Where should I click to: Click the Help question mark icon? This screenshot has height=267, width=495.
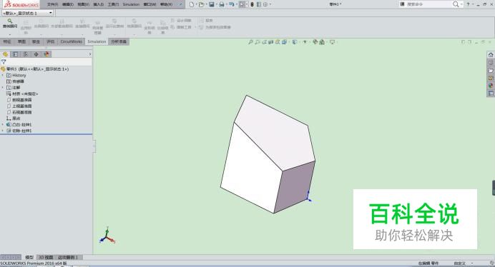[468, 4]
